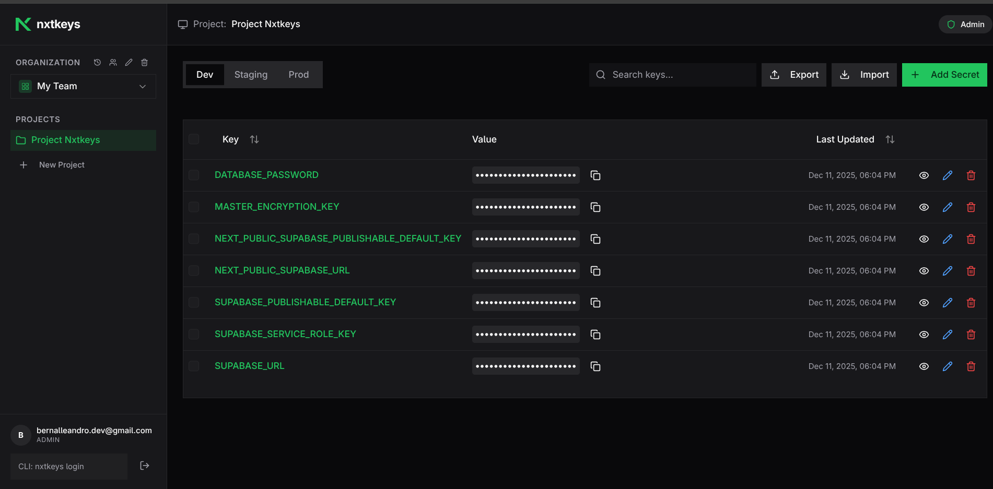Check the select-all checkbox in the table header
This screenshot has height=489, width=993.
[194, 139]
